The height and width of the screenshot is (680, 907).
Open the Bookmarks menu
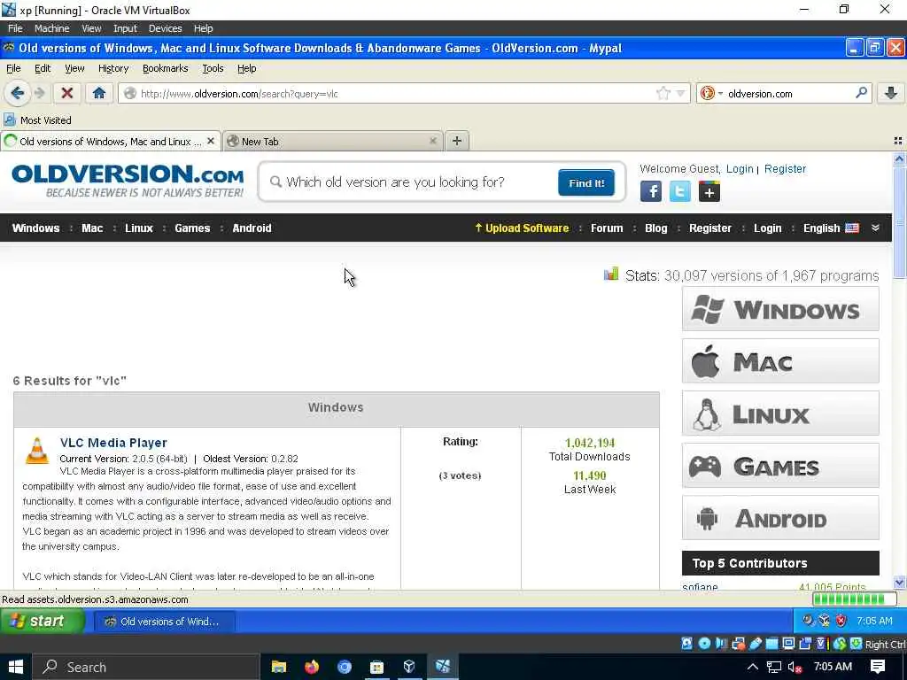tap(166, 68)
